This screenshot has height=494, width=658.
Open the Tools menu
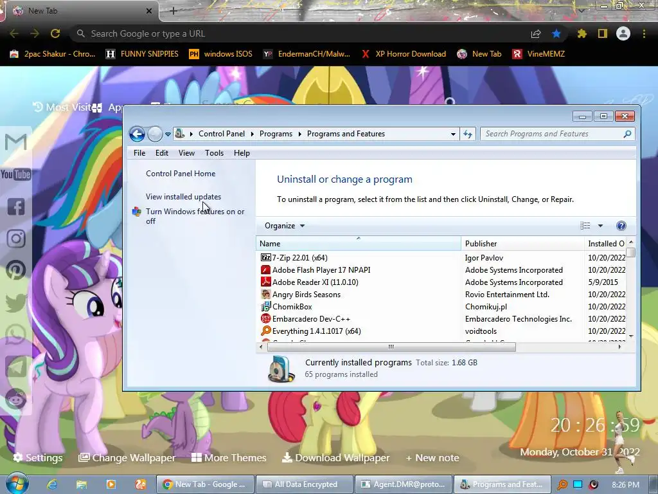(214, 153)
